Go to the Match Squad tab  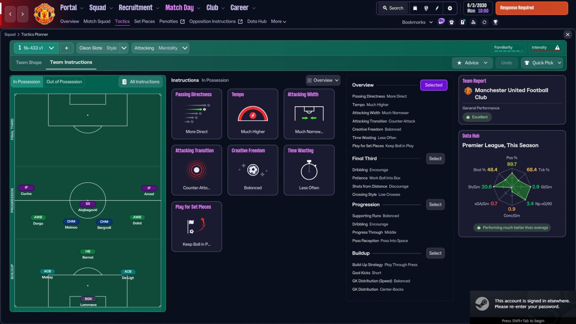point(97,22)
